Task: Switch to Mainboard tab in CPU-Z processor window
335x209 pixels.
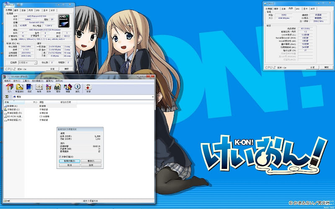Action: (23, 10)
